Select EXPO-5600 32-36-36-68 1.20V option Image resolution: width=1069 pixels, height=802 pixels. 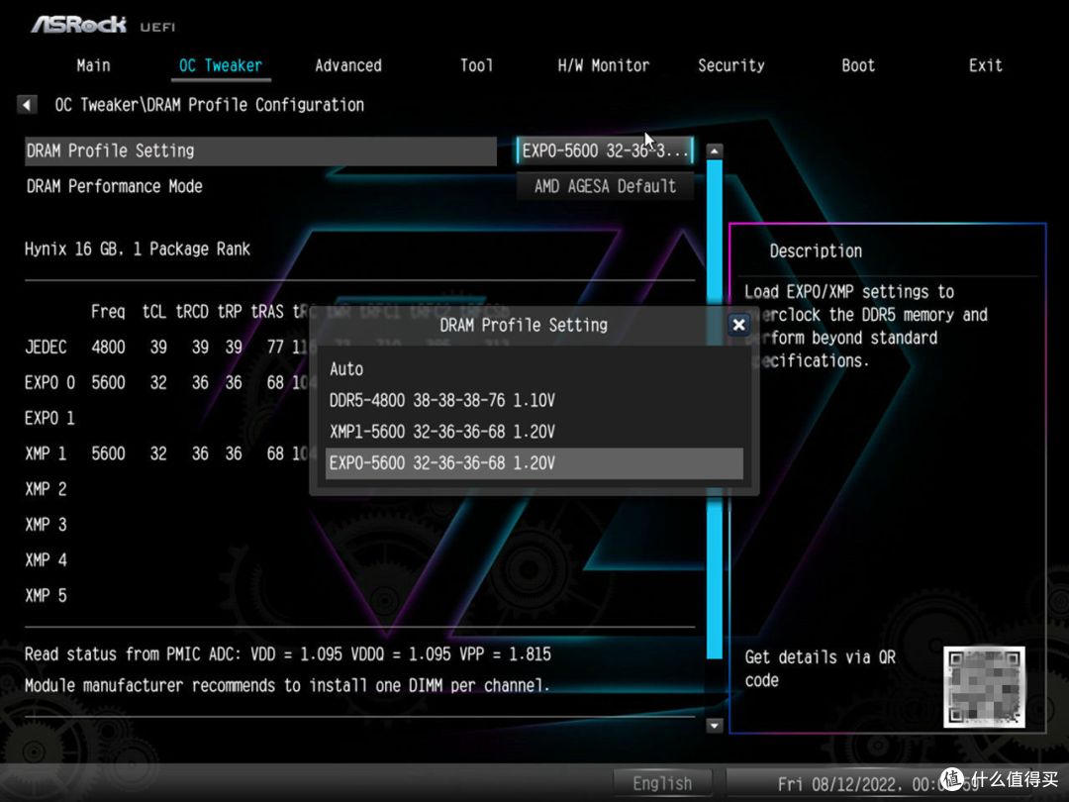tap(534, 463)
